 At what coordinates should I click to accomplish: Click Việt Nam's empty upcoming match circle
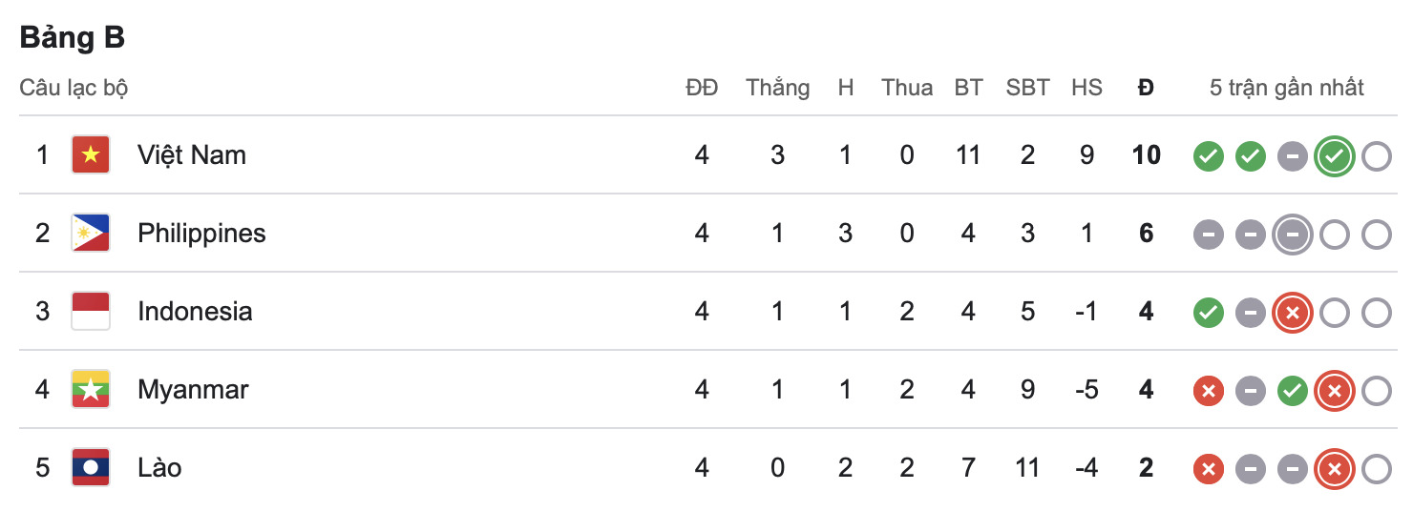point(1376,156)
